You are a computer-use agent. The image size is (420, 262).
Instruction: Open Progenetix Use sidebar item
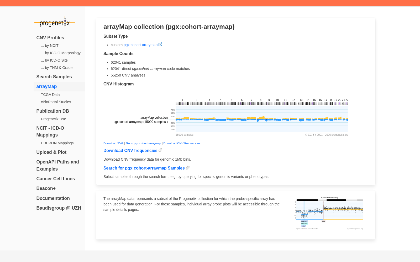[x=54, y=119]
